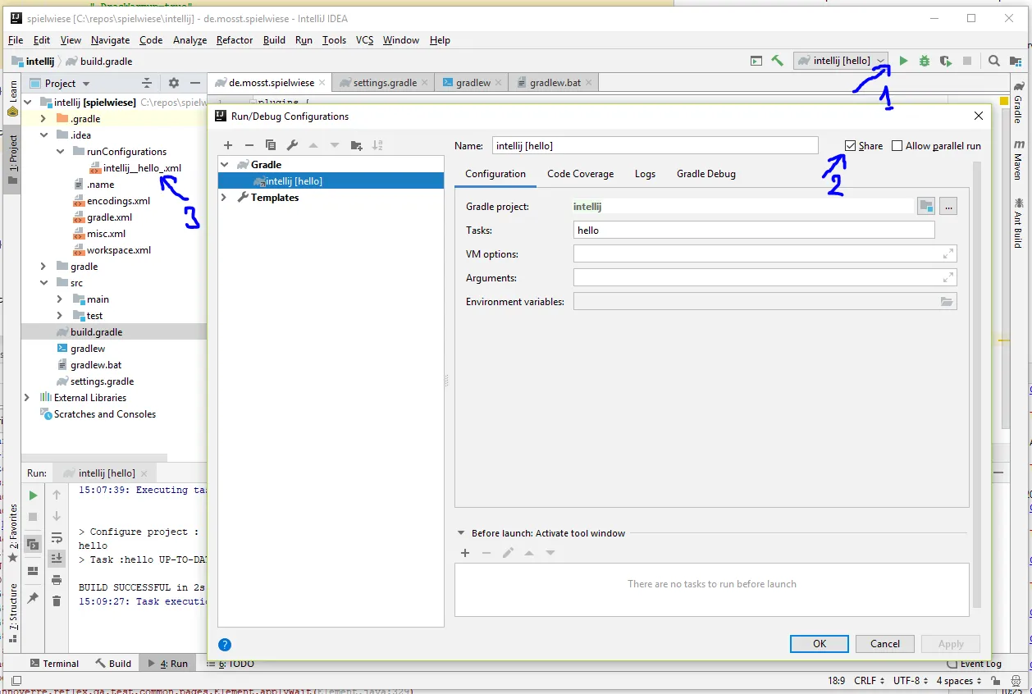Click the Name input field
Image resolution: width=1032 pixels, height=694 pixels.
tap(655, 145)
